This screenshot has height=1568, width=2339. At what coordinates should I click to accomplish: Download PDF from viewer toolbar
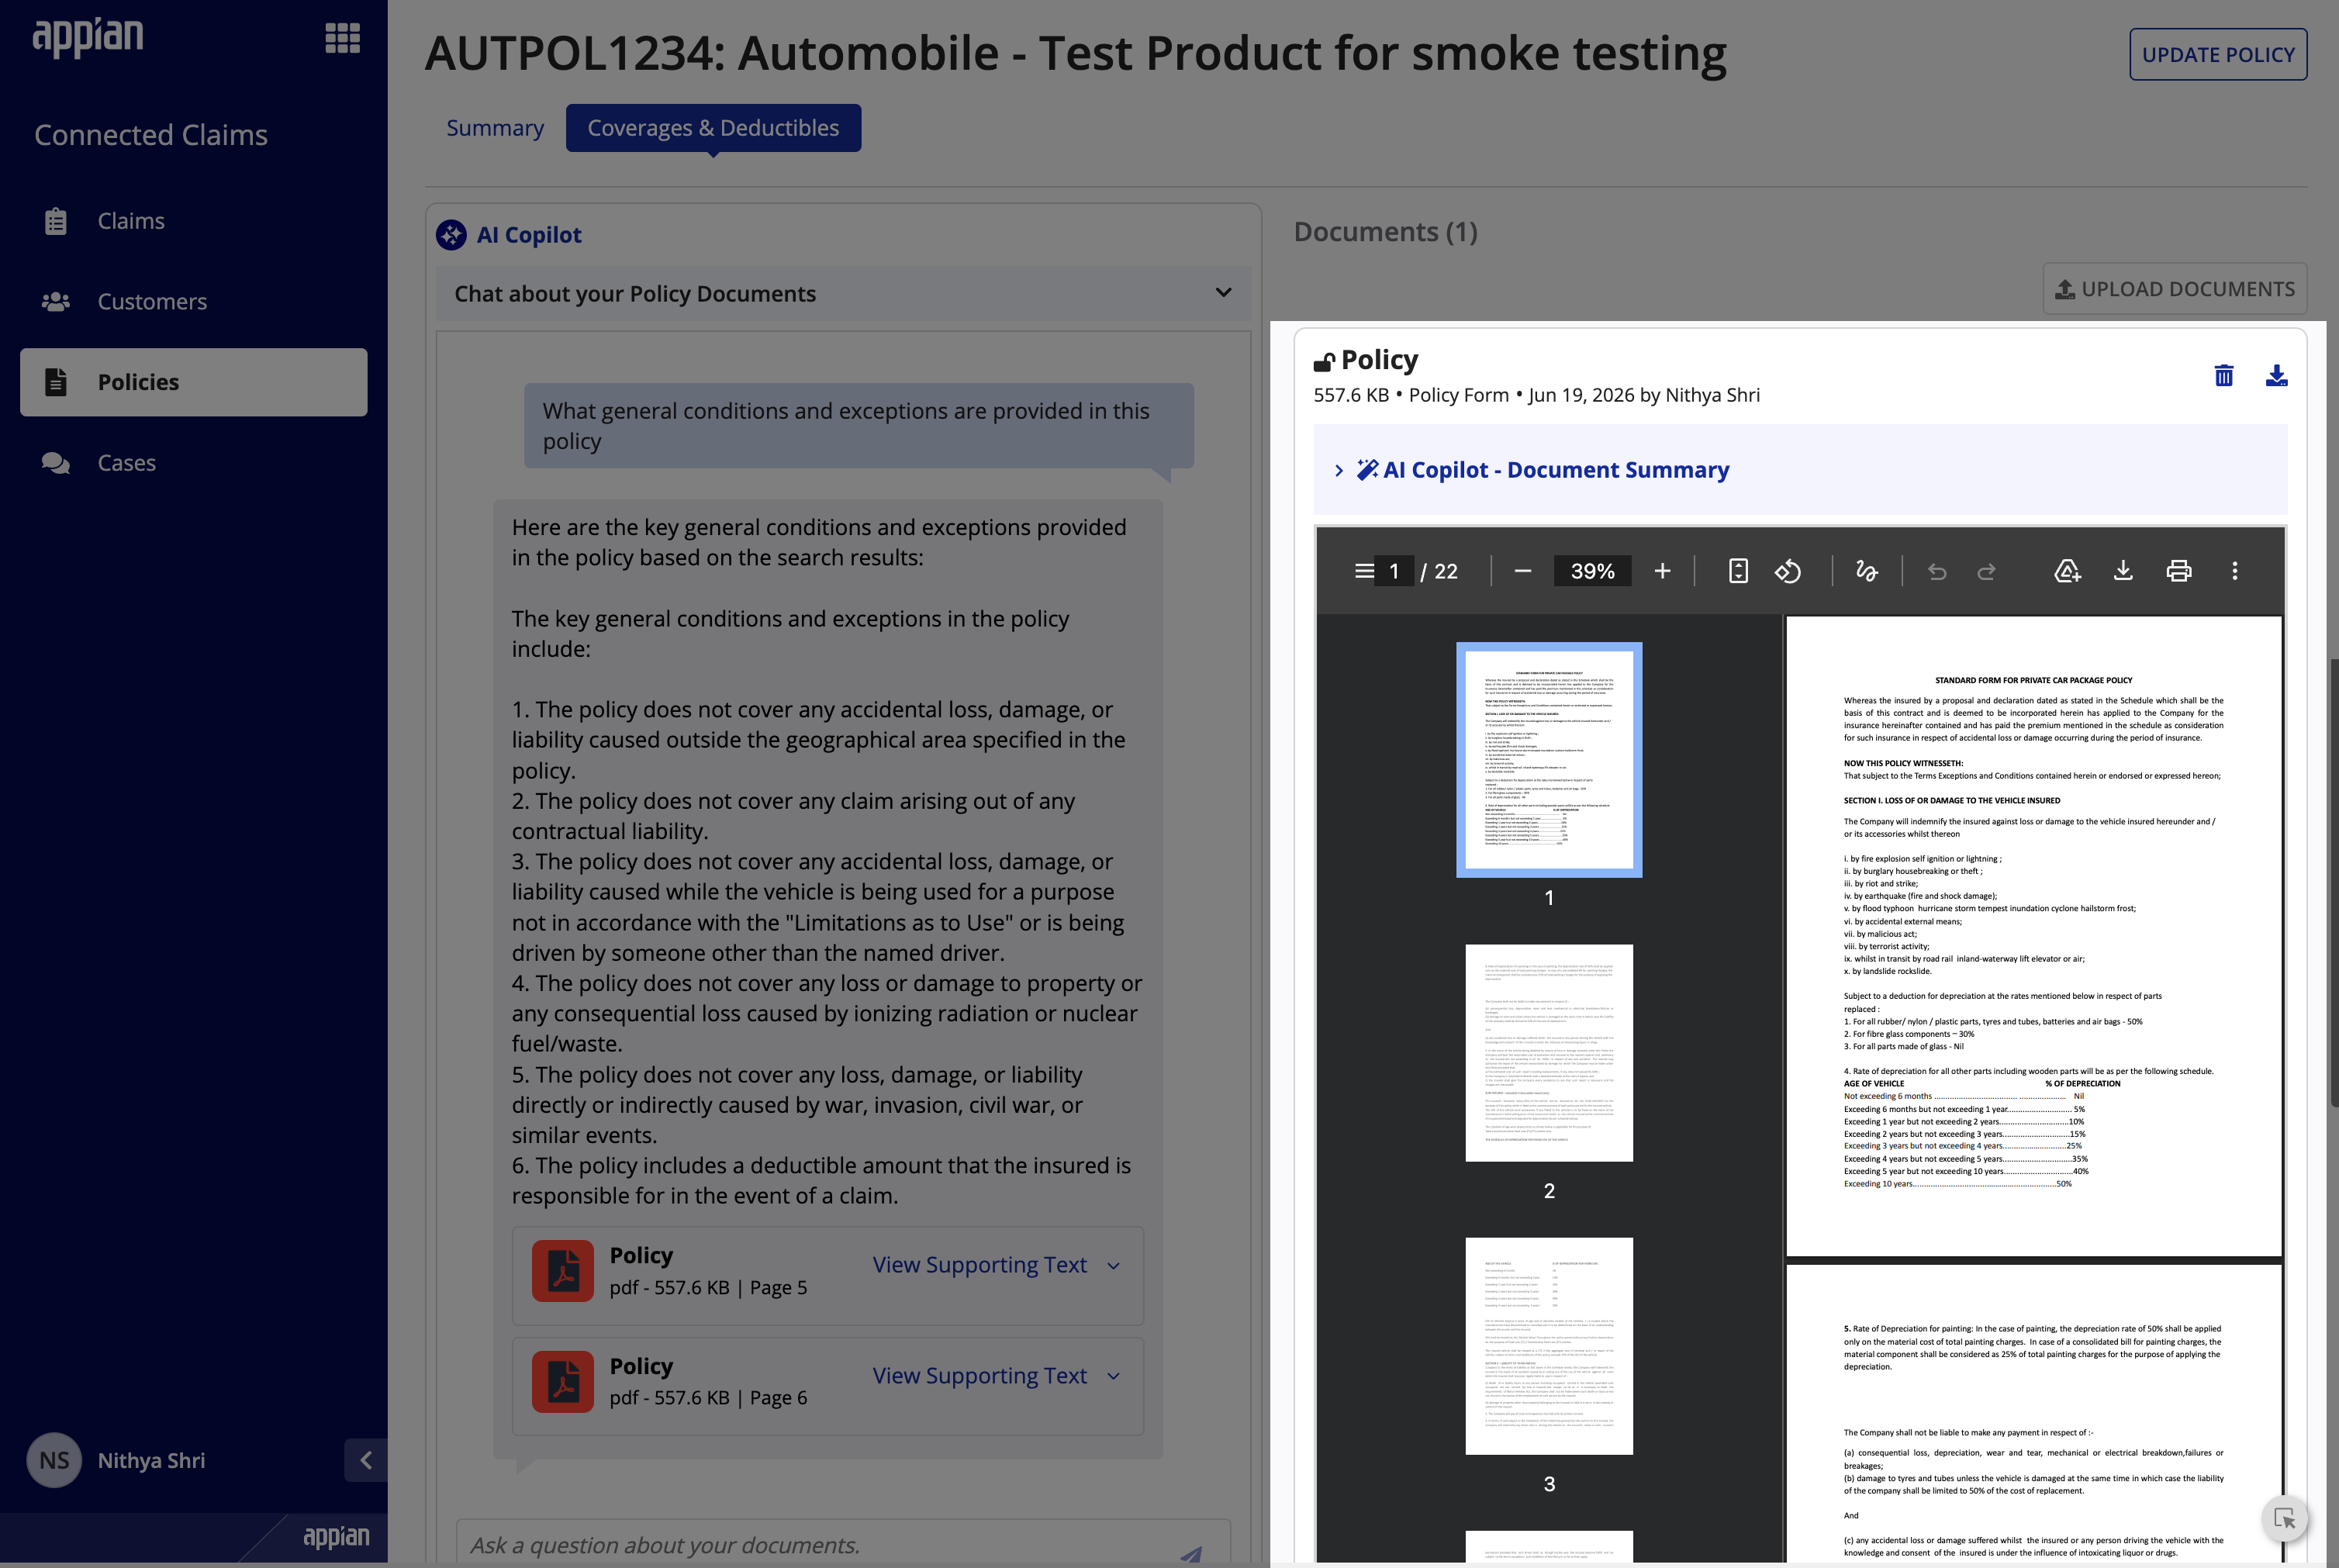click(2123, 571)
